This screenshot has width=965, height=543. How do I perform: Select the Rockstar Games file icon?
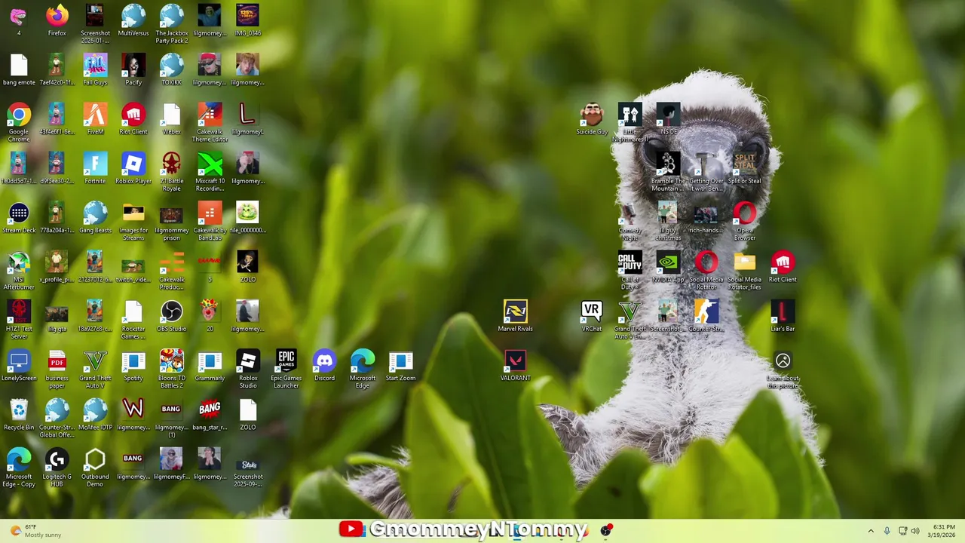pyautogui.click(x=133, y=320)
